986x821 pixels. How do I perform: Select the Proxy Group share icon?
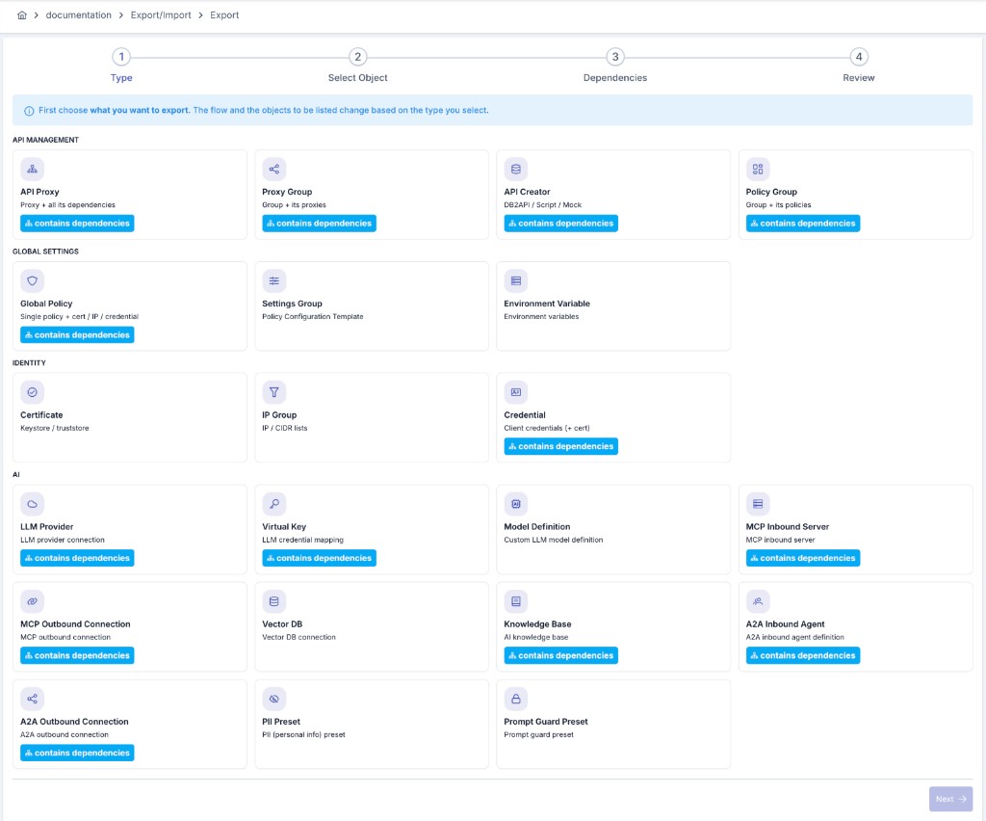pos(274,170)
